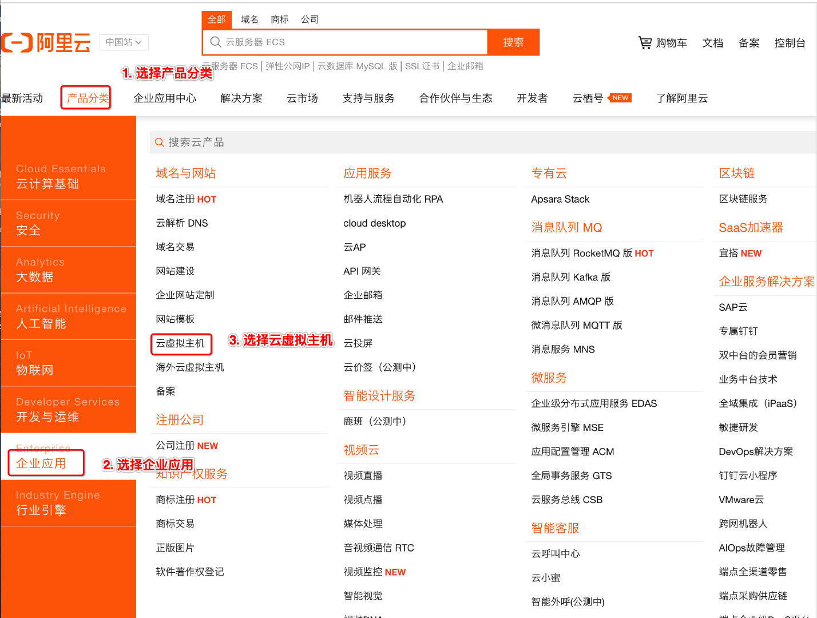
Task: Open the 解决方案 menu
Action: pos(241,98)
